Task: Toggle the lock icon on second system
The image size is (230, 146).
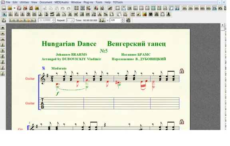Action: click(x=181, y=122)
